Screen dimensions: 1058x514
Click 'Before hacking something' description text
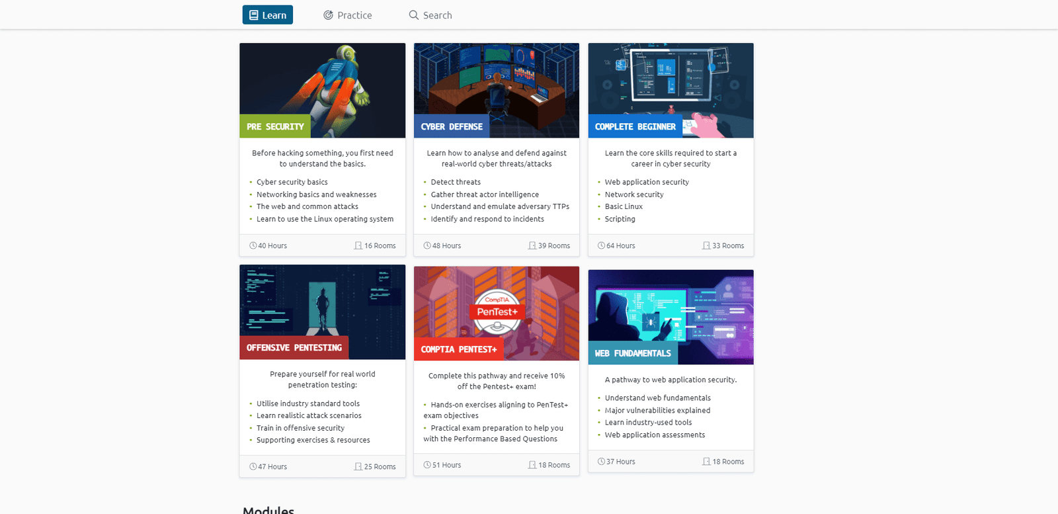click(x=323, y=158)
